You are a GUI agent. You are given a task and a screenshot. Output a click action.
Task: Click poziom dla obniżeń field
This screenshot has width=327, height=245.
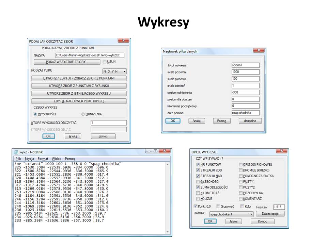[246, 99]
